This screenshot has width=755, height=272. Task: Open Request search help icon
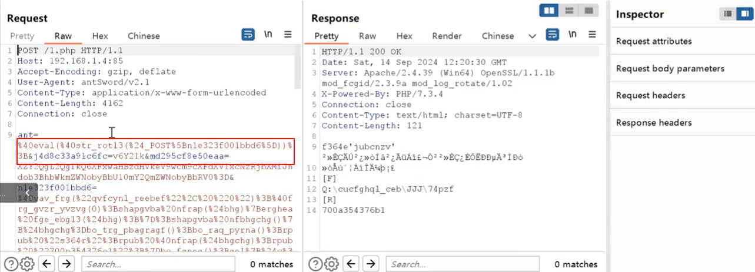click(11, 264)
